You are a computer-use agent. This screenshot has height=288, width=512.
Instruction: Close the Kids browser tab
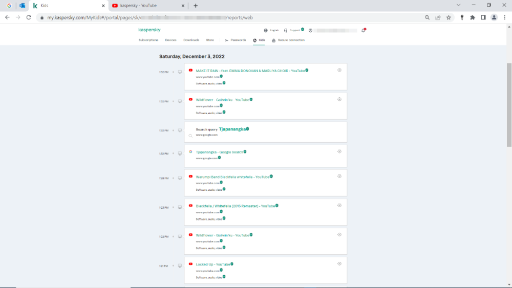point(103,6)
